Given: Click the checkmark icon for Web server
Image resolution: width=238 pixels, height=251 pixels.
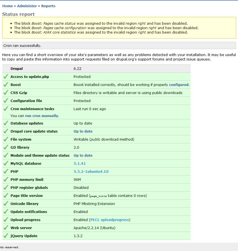Looking at the screenshot, I should [x=6, y=228].
